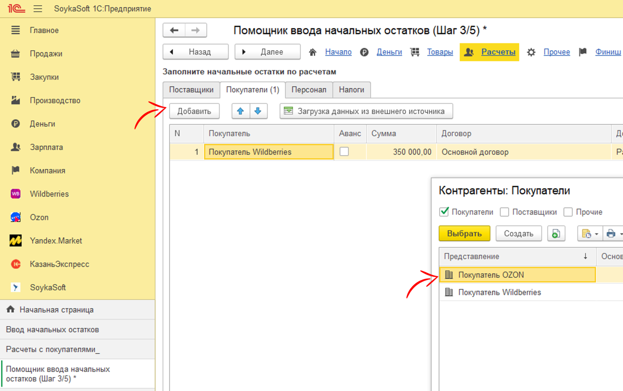
Task: Click the Покупатель Wildberries input cell
Action: pyautogui.click(x=269, y=152)
